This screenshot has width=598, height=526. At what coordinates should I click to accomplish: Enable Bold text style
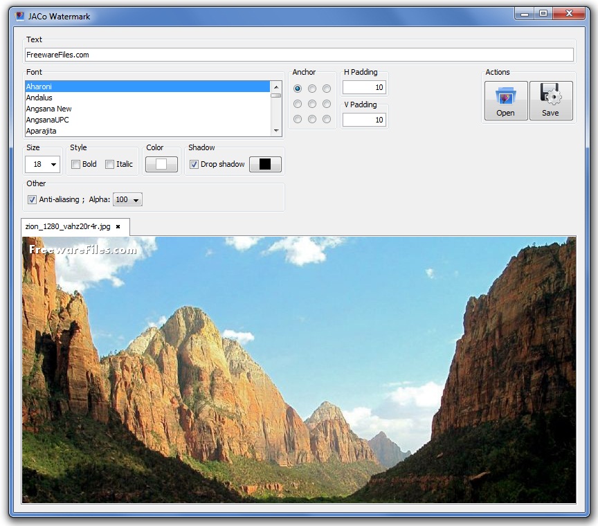click(75, 164)
